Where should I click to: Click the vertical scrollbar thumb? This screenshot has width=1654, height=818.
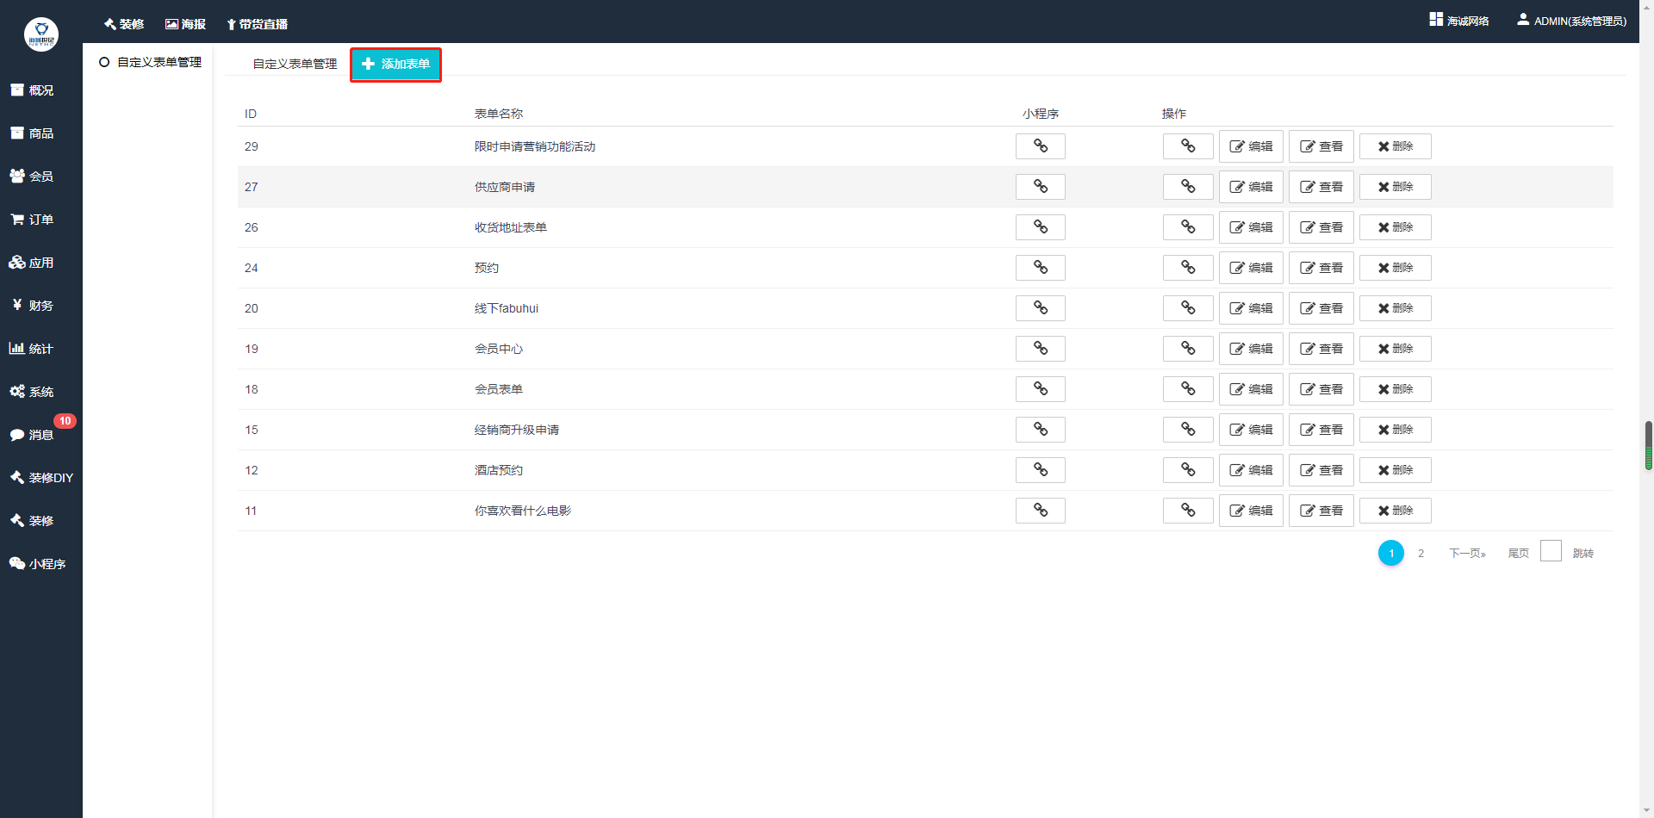coord(1649,445)
